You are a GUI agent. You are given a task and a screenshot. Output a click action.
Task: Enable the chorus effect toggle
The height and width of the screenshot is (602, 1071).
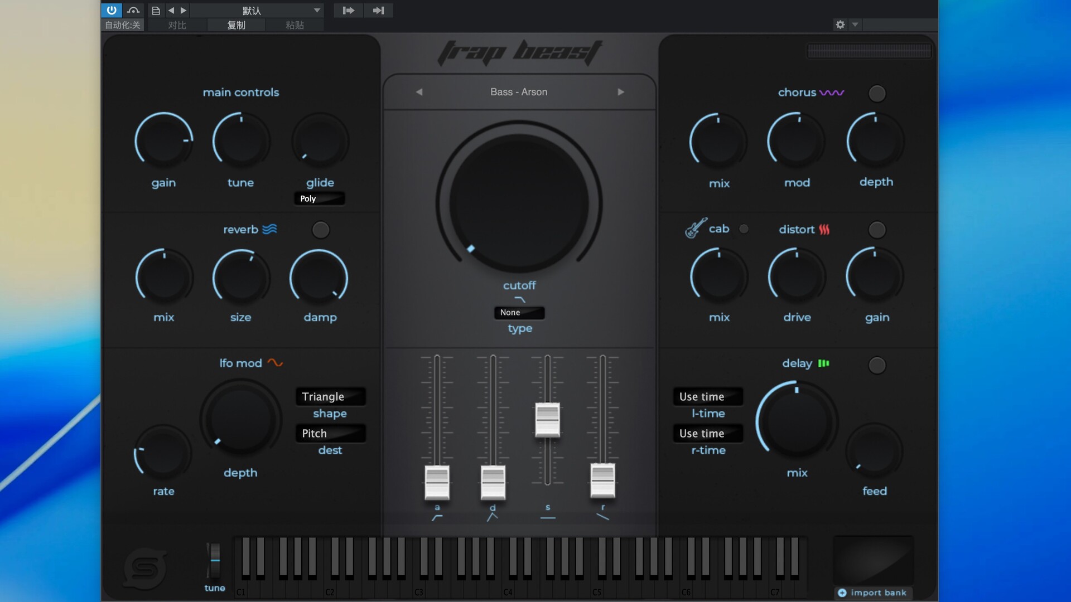point(877,94)
